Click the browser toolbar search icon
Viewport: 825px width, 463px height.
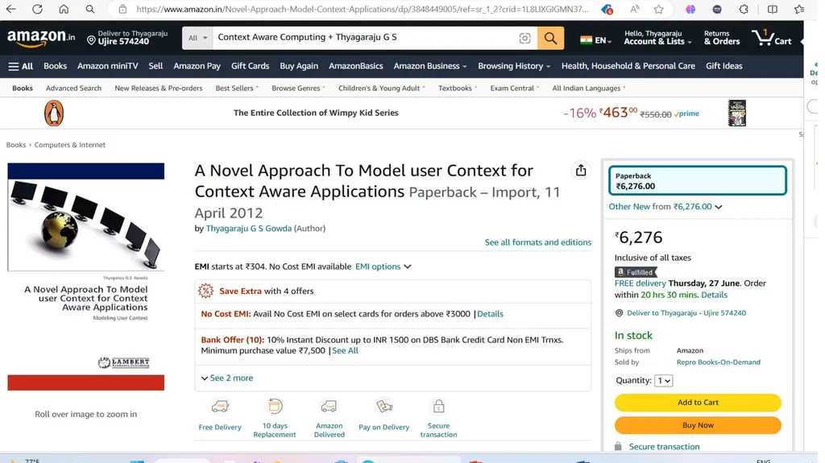90,9
